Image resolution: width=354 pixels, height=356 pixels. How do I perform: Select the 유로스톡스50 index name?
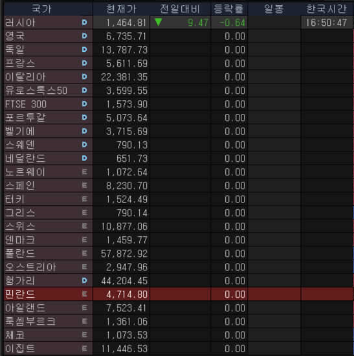(36, 91)
